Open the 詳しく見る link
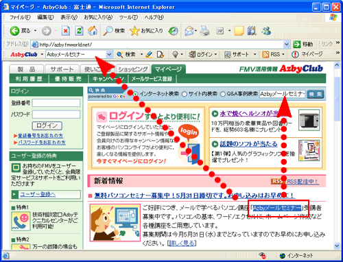Viewport: 343px width, 262px height. tap(182, 243)
